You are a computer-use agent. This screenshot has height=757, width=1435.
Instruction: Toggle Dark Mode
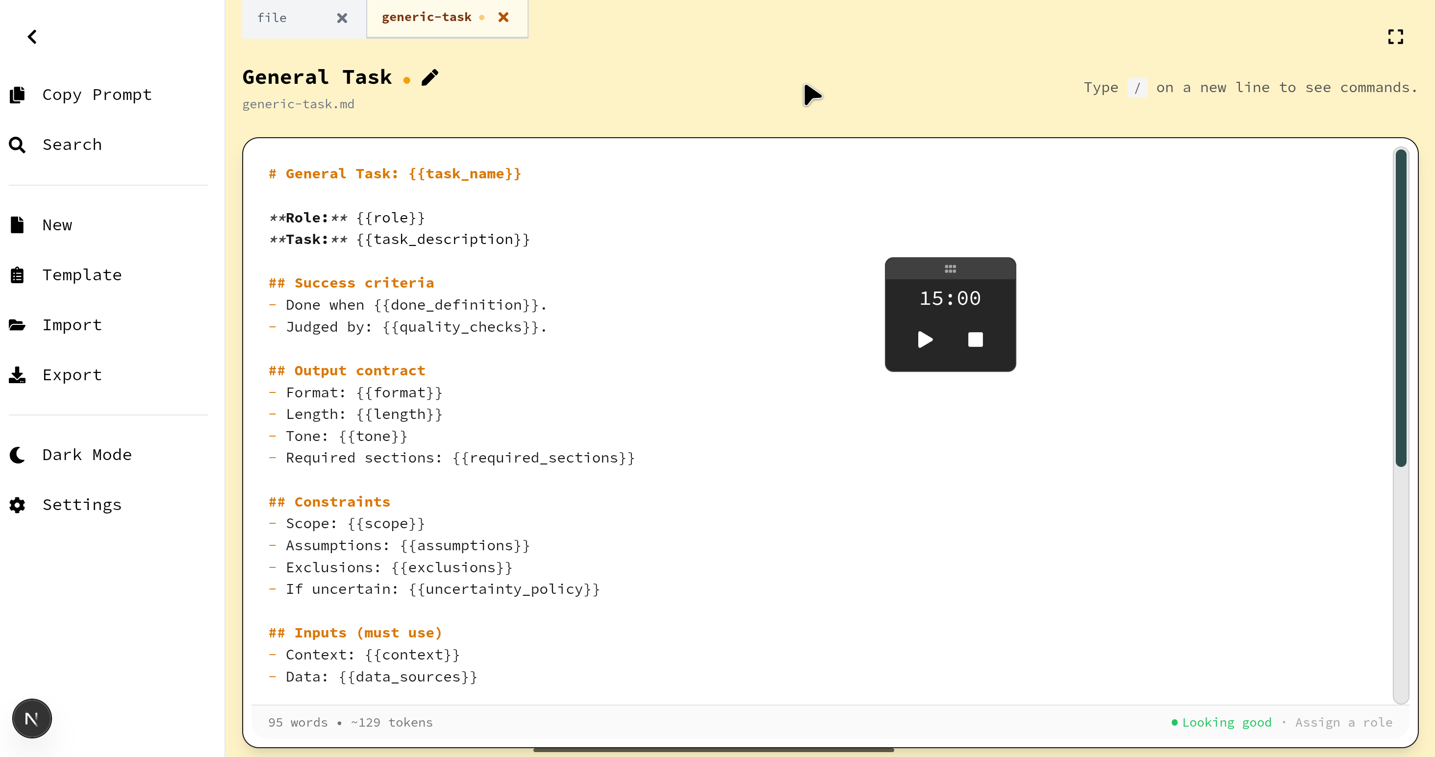point(17,455)
